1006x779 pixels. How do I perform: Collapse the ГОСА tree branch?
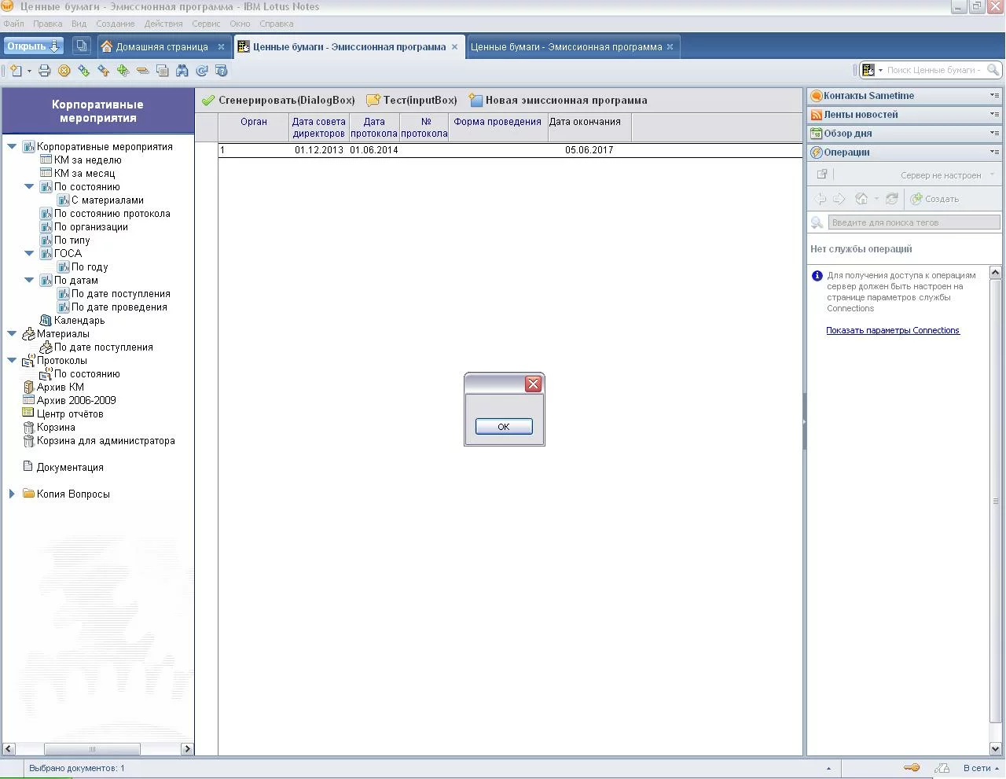click(x=29, y=253)
